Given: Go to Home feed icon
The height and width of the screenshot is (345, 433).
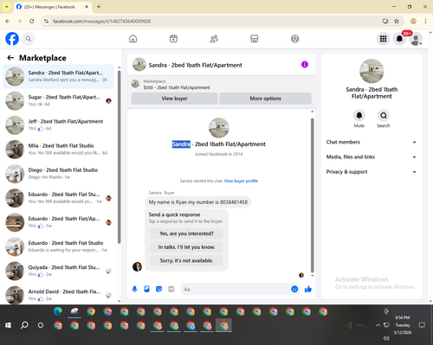Looking at the screenshot, I should [x=132, y=39].
